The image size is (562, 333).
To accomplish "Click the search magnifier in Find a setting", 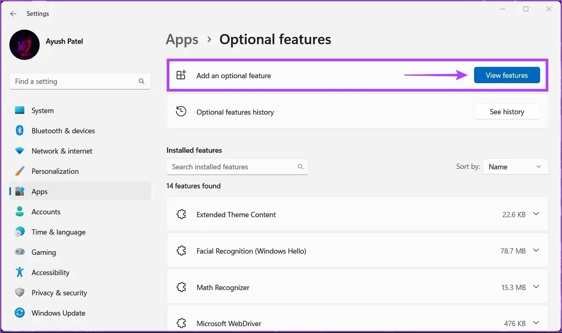I will tap(141, 81).
